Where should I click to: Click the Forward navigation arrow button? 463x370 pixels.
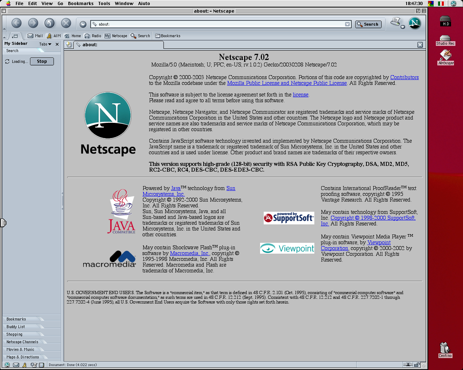pyautogui.click(x=33, y=23)
